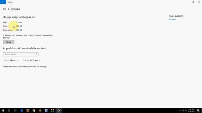Focus the 'Search this list' field
202x113 pixels.
[x=21, y=54]
